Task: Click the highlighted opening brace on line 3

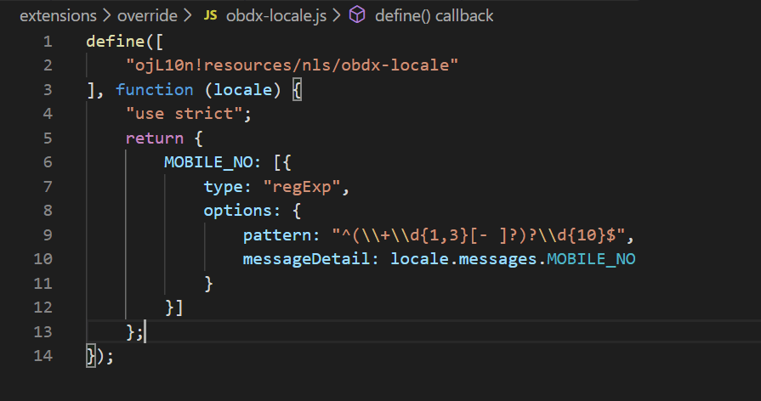Action: [x=297, y=90]
